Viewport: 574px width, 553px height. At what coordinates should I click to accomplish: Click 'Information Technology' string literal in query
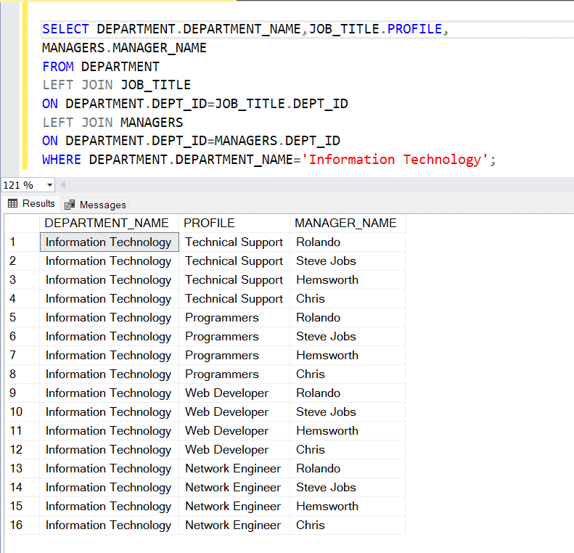click(x=395, y=160)
